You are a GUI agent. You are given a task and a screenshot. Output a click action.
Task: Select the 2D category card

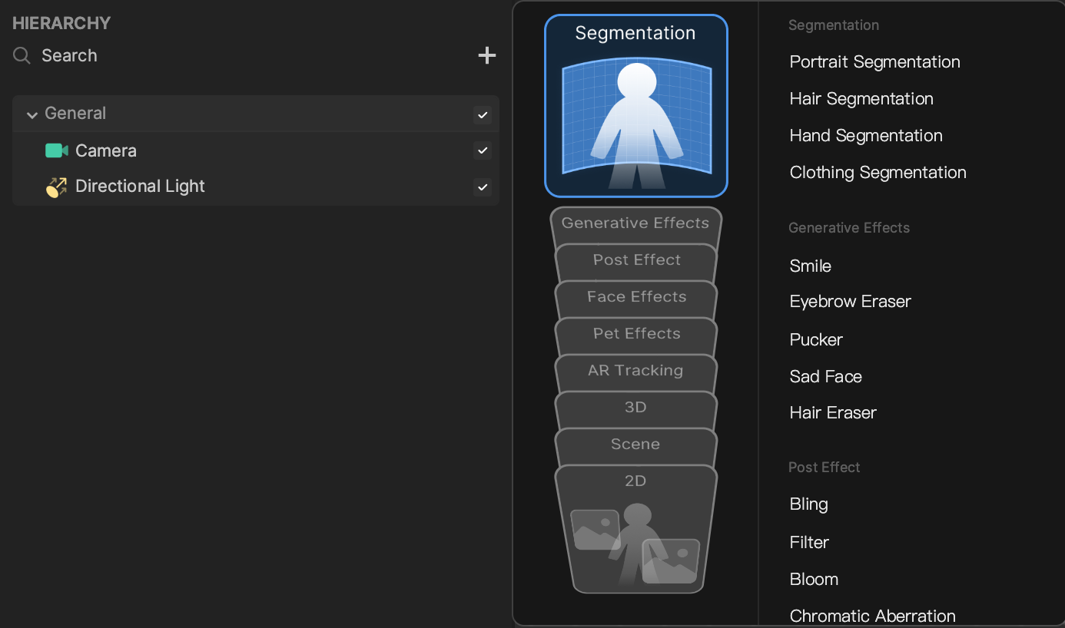coord(635,530)
